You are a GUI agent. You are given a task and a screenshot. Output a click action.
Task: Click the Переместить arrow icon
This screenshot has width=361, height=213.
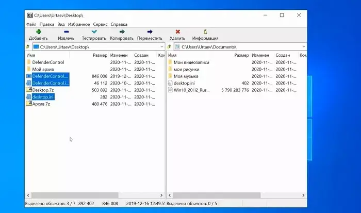[150, 31]
